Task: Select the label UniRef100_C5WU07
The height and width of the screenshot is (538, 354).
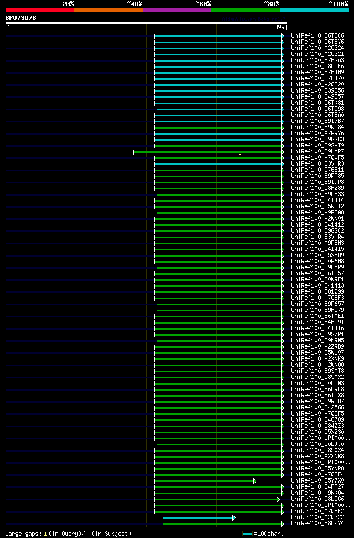Action: [x=317, y=353]
